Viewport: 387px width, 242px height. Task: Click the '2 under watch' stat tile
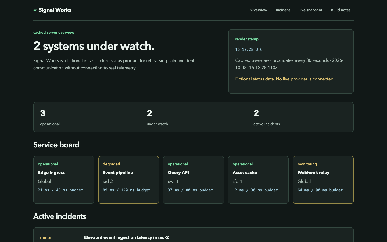pyautogui.click(x=193, y=117)
